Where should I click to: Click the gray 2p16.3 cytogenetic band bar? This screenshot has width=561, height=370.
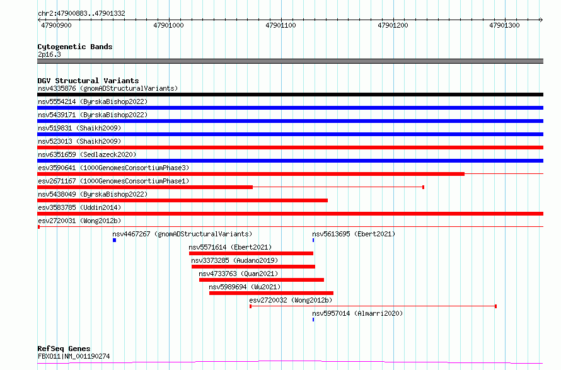[290, 61]
